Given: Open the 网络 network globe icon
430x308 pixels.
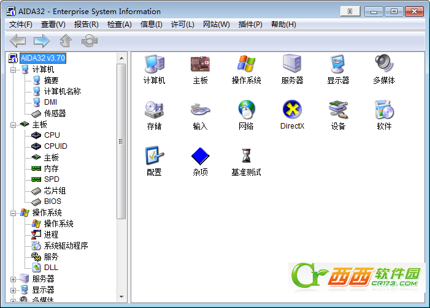Looking at the screenshot, I should click(246, 115).
